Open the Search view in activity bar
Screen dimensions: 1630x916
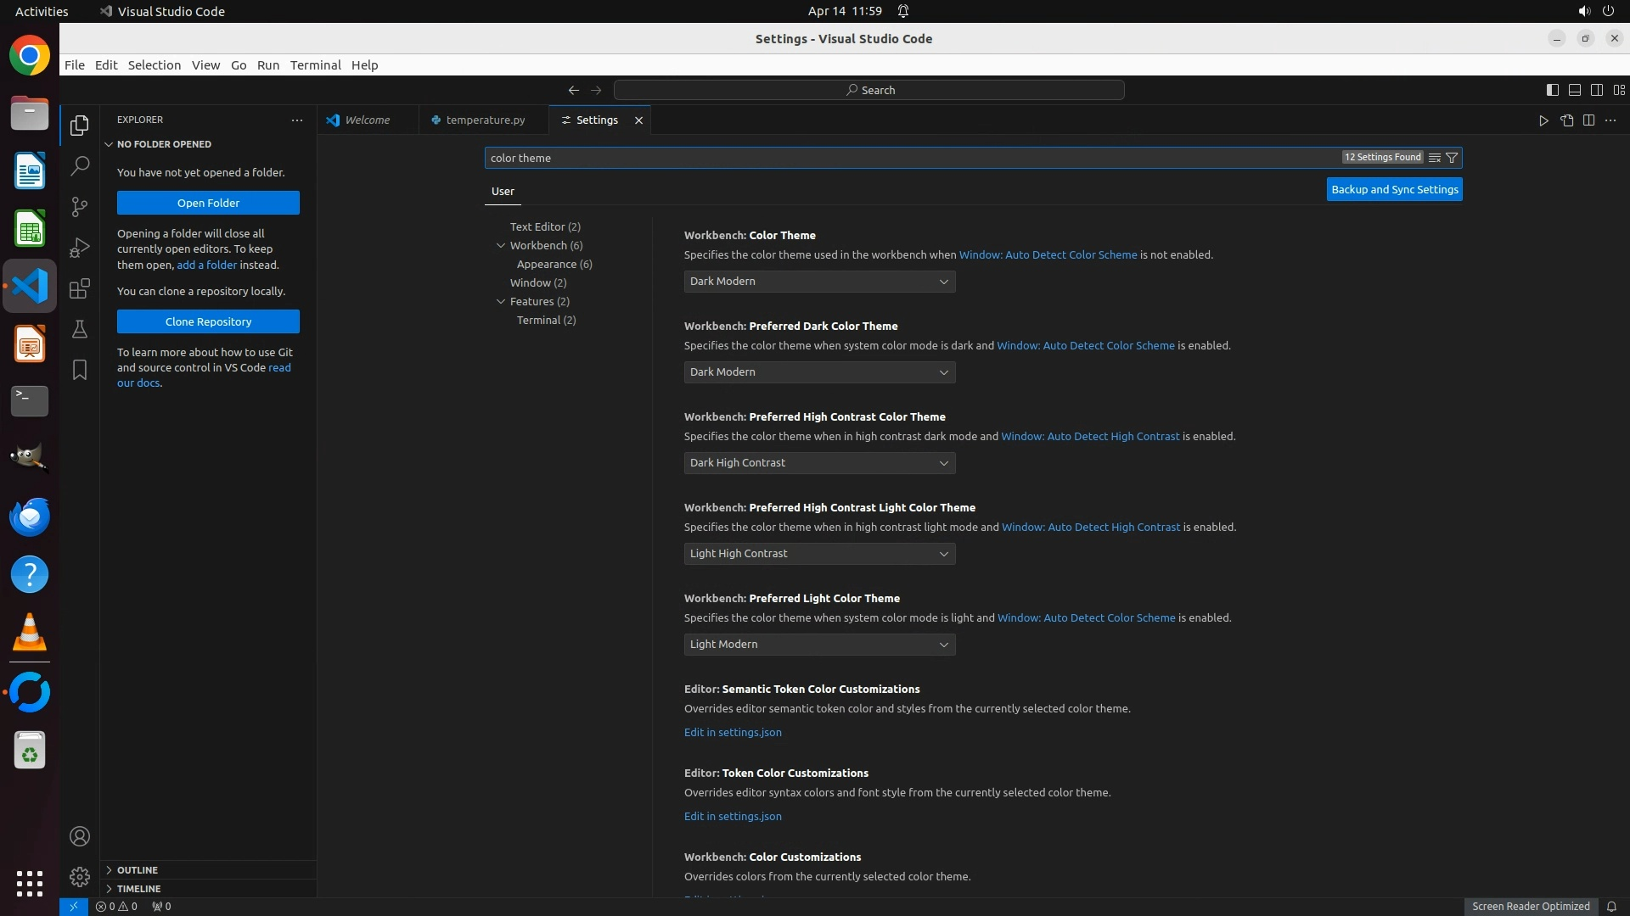click(80, 165)
